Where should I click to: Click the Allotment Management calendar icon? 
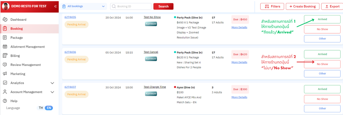click(x=5, y=47)
